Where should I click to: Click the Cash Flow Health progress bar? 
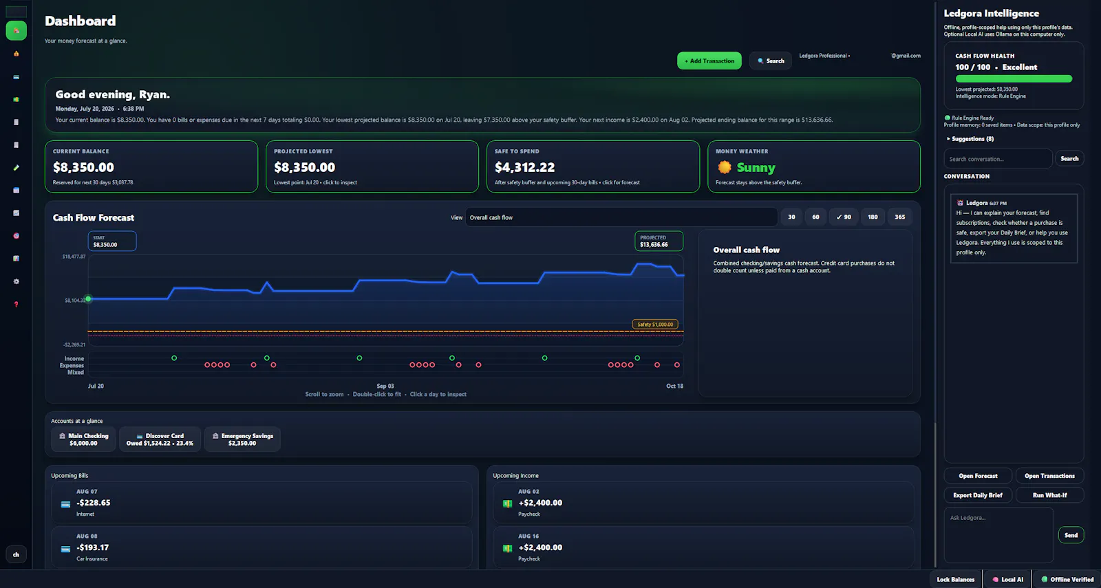point(1014,78)
